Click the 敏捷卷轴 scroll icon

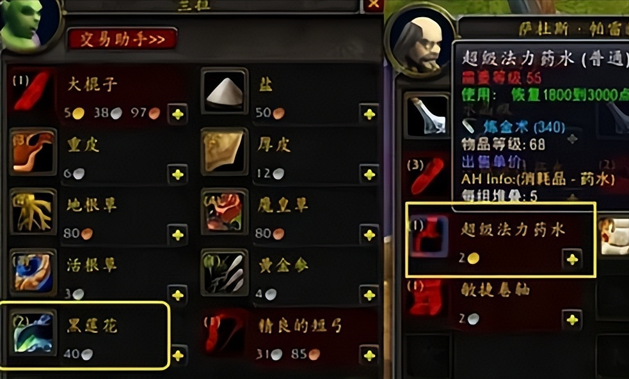tap(427, 297)
